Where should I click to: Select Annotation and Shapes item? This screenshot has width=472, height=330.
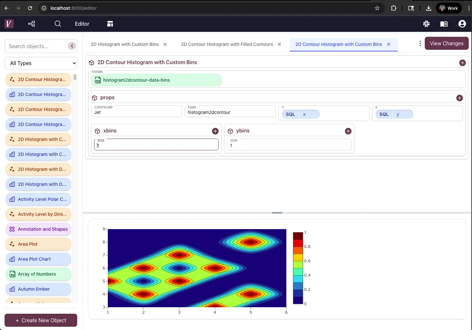[38, 229]
